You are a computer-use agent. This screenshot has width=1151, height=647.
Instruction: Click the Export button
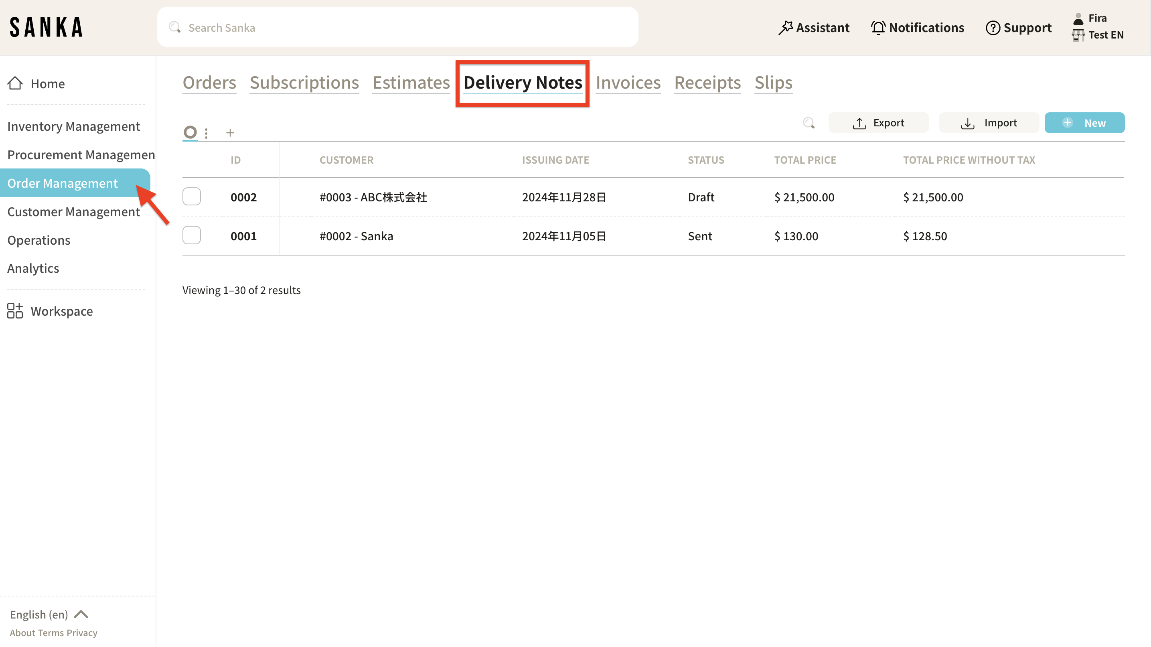[878, 123]
